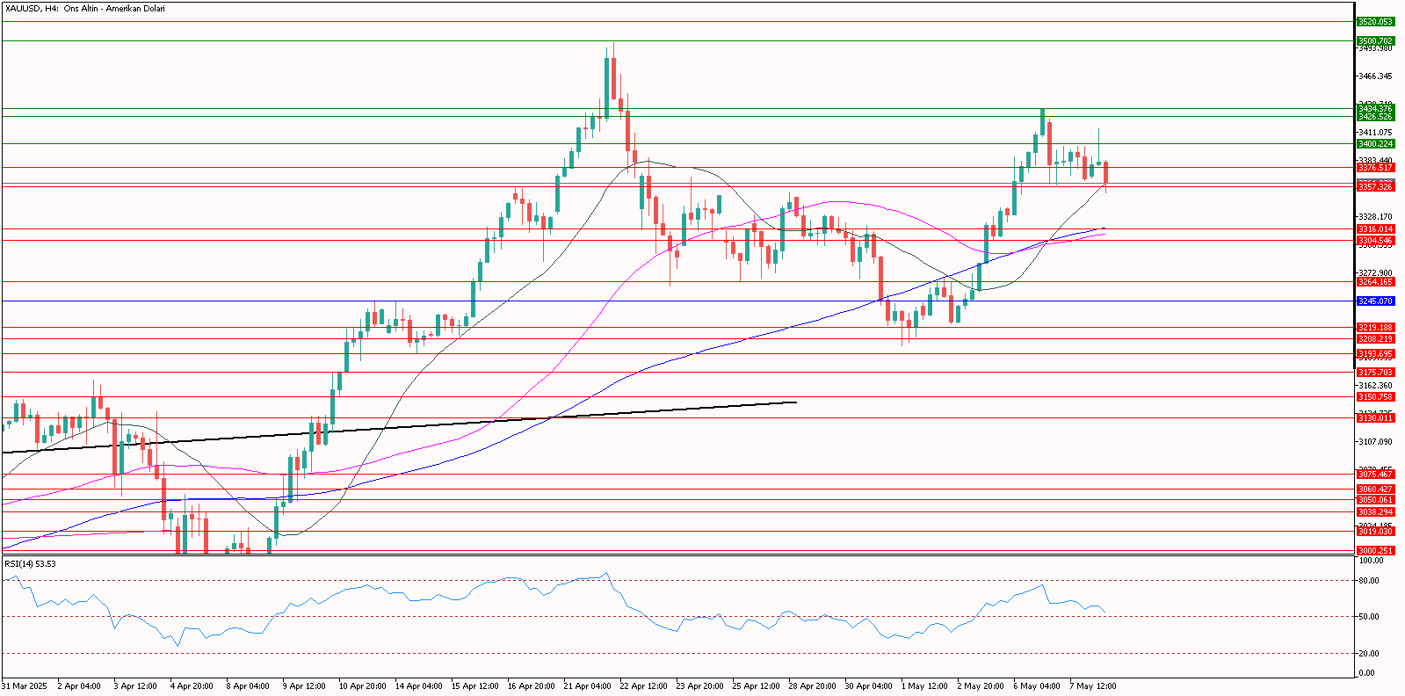The width and height of the screenshot is (1405, 696).
Task: Select the 3316.014 red price label
Action: [x=1375, y=228]
